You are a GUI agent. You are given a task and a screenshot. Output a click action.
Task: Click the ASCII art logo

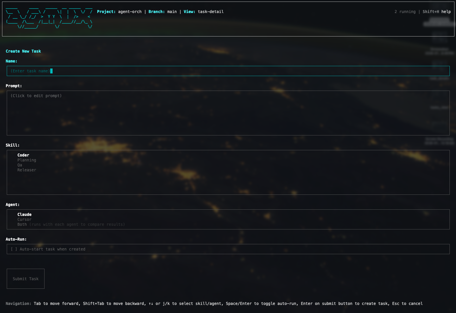49,18
